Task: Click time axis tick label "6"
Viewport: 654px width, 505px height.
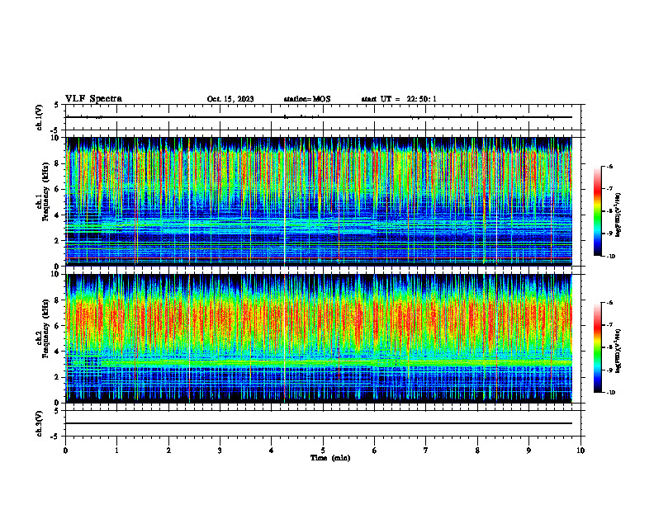Action: 375,451
